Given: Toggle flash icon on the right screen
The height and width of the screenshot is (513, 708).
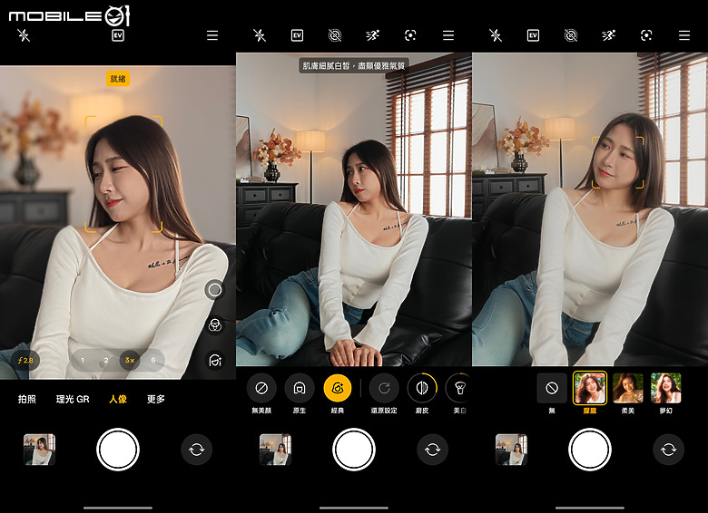Looking at the screenshot, I should coord(496,35).
